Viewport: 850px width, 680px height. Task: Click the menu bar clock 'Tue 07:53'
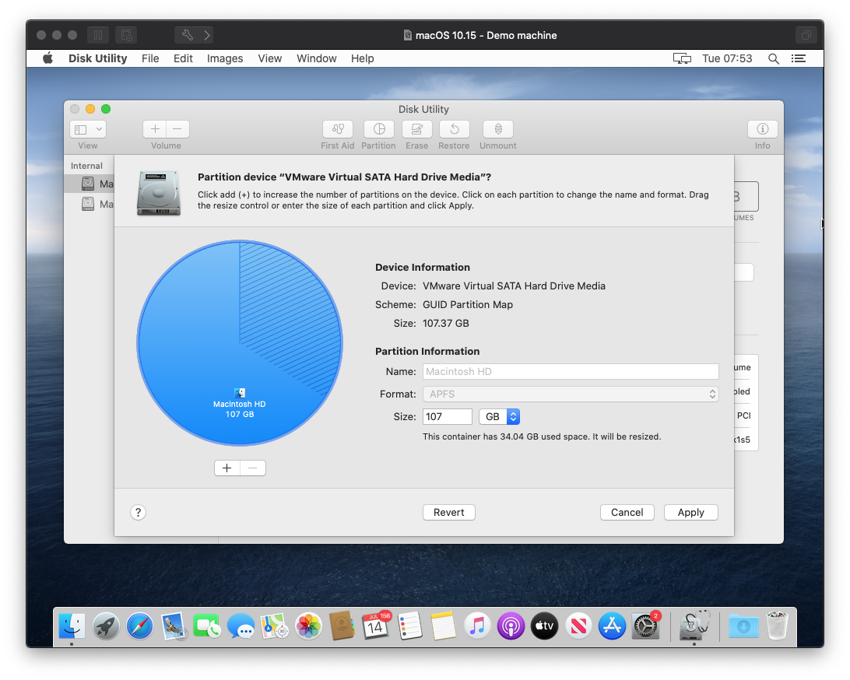(x=727, y=58)
